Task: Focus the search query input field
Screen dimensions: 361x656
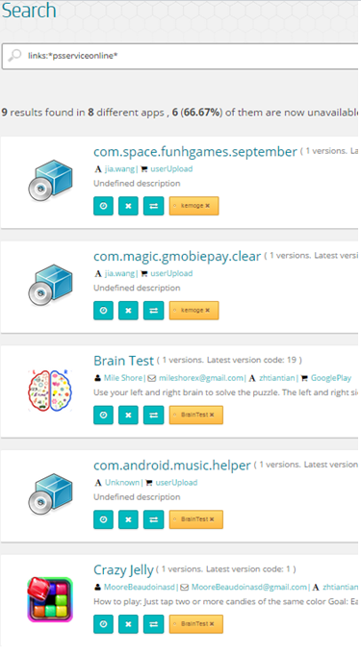Action: point(180,56)
